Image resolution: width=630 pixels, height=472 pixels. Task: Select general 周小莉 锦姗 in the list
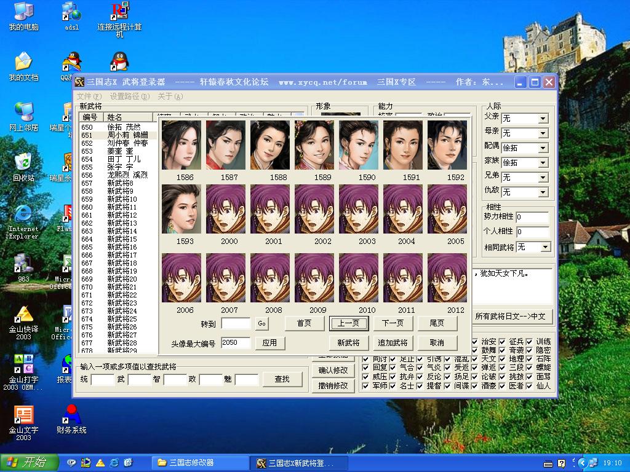point(127,135)
